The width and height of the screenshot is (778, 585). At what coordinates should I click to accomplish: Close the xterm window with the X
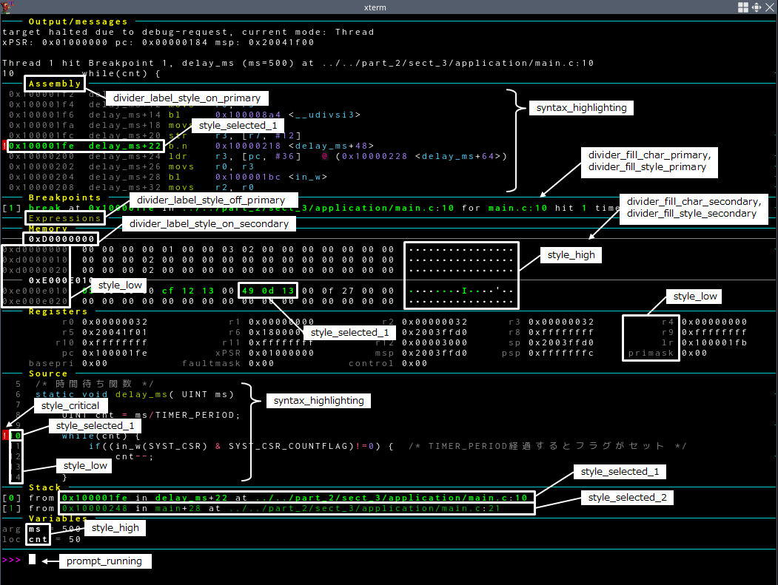770,7
